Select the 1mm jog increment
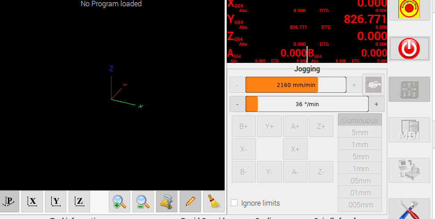This screenshot has width=435, height=219. click(360, 145)
